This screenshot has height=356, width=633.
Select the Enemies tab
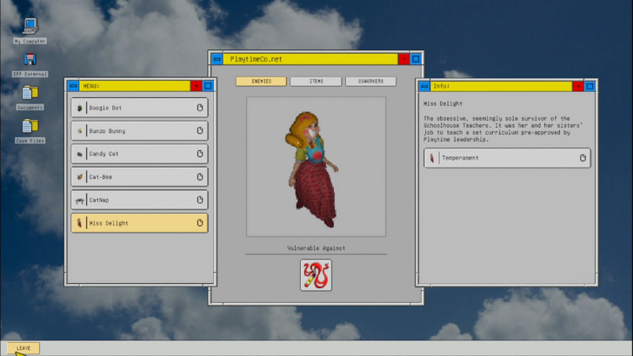(261, 81)
